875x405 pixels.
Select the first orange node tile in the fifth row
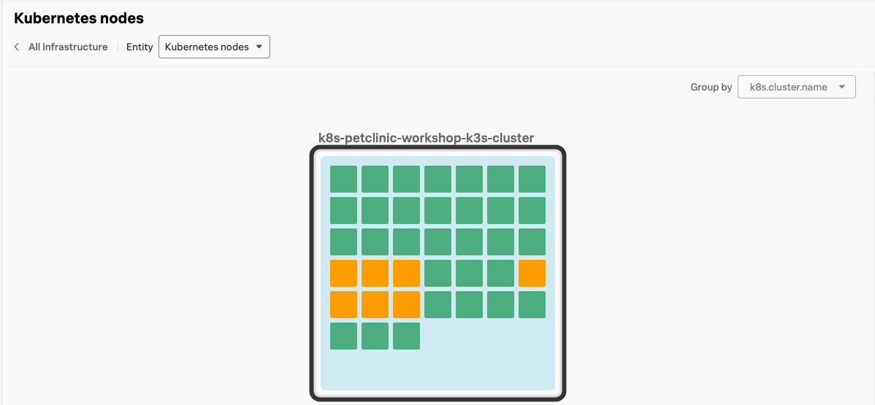click(x=343, y=305)
